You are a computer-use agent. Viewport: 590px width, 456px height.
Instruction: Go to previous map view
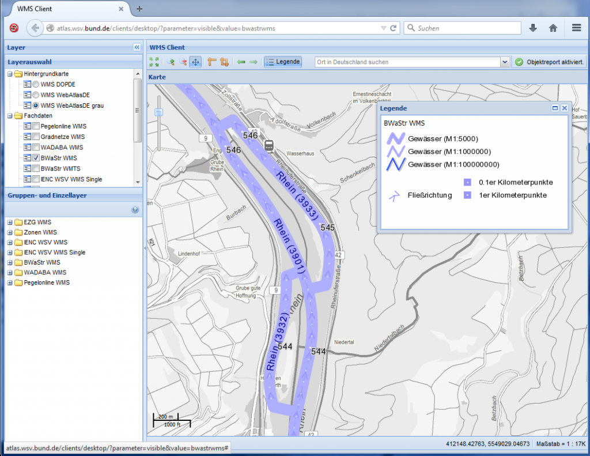pos(241,62)
